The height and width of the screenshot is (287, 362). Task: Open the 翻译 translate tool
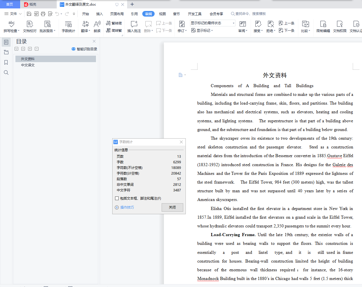[85, 27]
